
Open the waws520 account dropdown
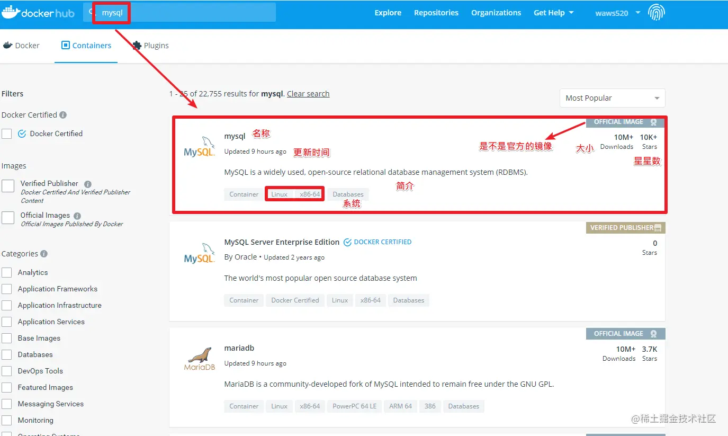pyautogui.click(x=618, y=13)
